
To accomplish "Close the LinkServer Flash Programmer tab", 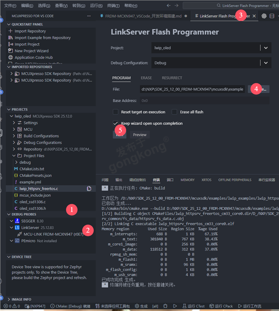I will (254, 16).
